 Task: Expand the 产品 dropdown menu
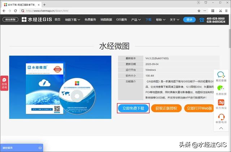pyautogui.click(x=136, y=19)
